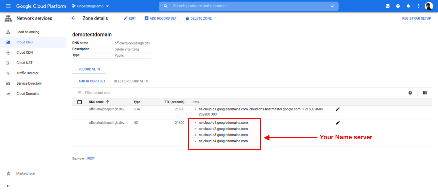Click the Cloud Domains sidebar icon

coord(8,94)
